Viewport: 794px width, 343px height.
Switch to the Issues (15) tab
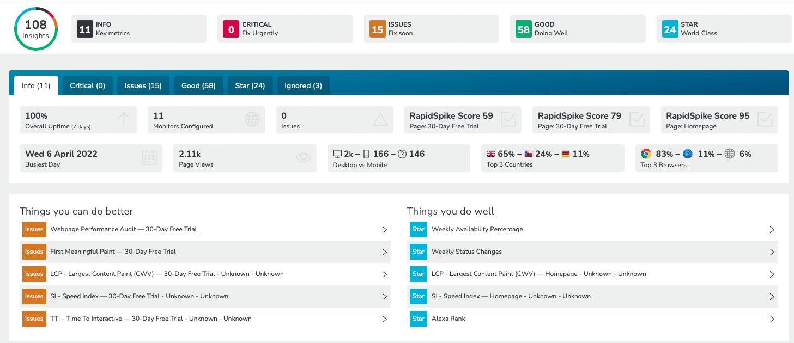pos(143,85)
